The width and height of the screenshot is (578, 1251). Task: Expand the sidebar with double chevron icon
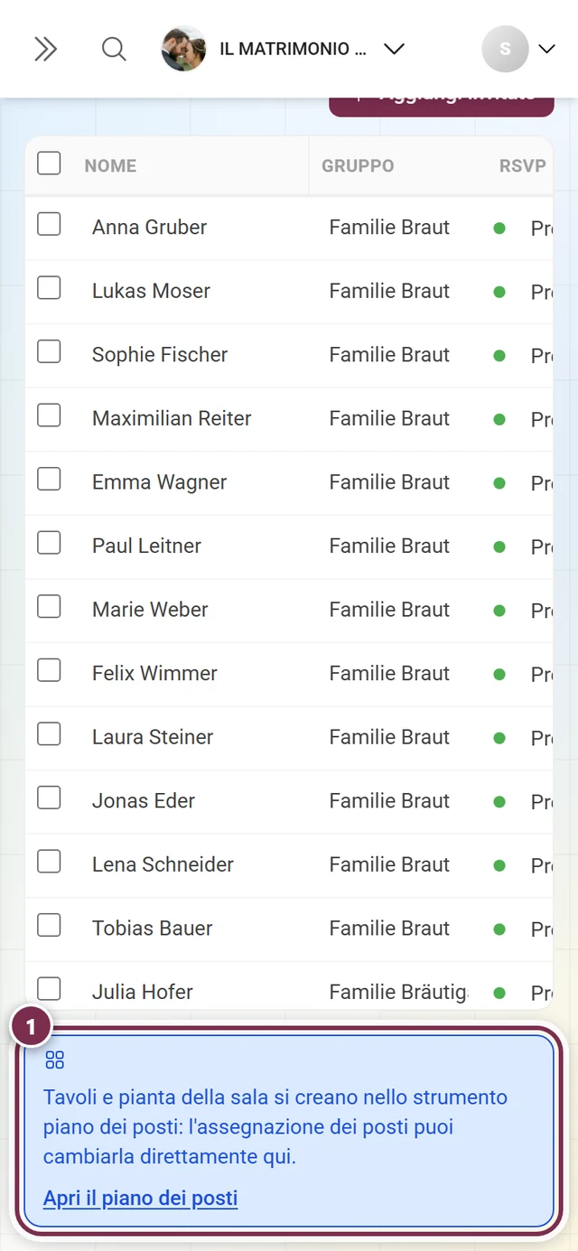point(45,49)
